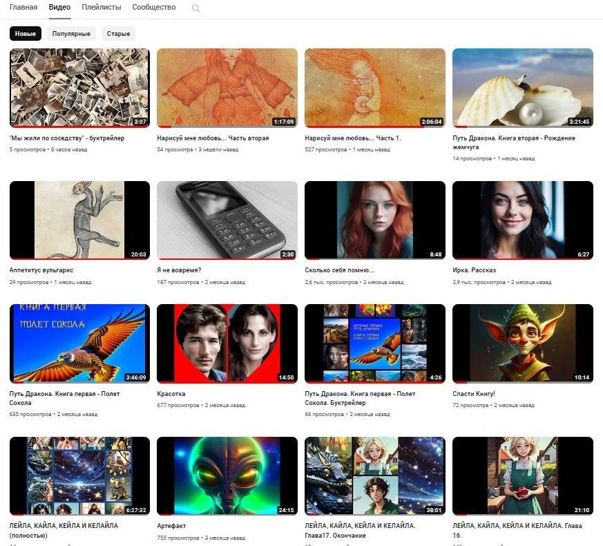Click the Артефакт title
Viewport: 603px width, 546px height.
pyautogui.click(x=171, y=525)
